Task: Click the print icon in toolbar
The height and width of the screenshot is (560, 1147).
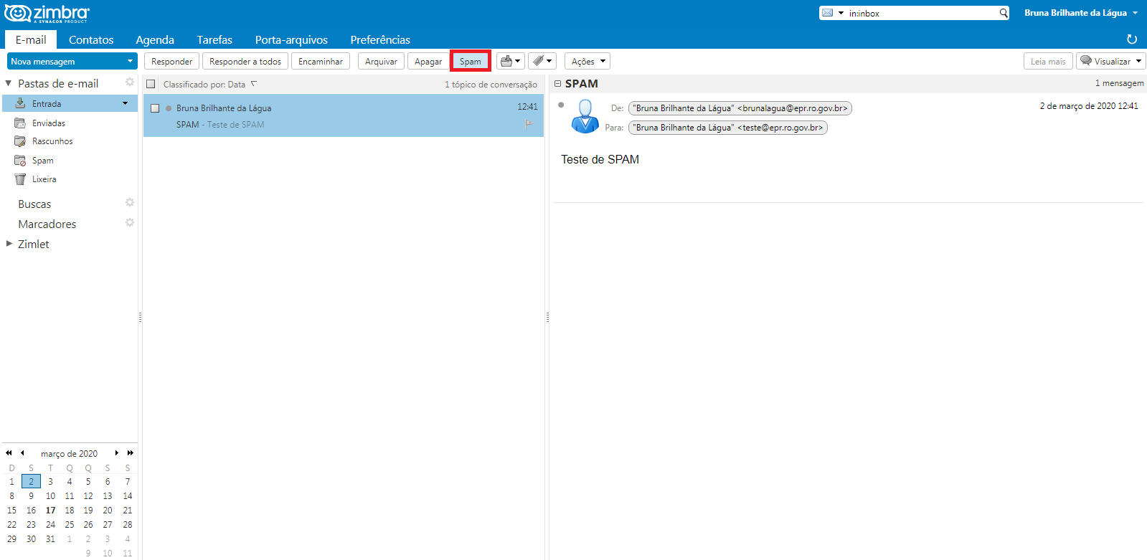Action: pyautogui.click(x=506, y=61)
